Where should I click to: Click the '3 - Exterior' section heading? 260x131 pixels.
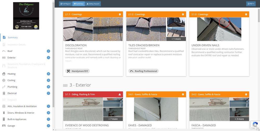coord(80,85)
